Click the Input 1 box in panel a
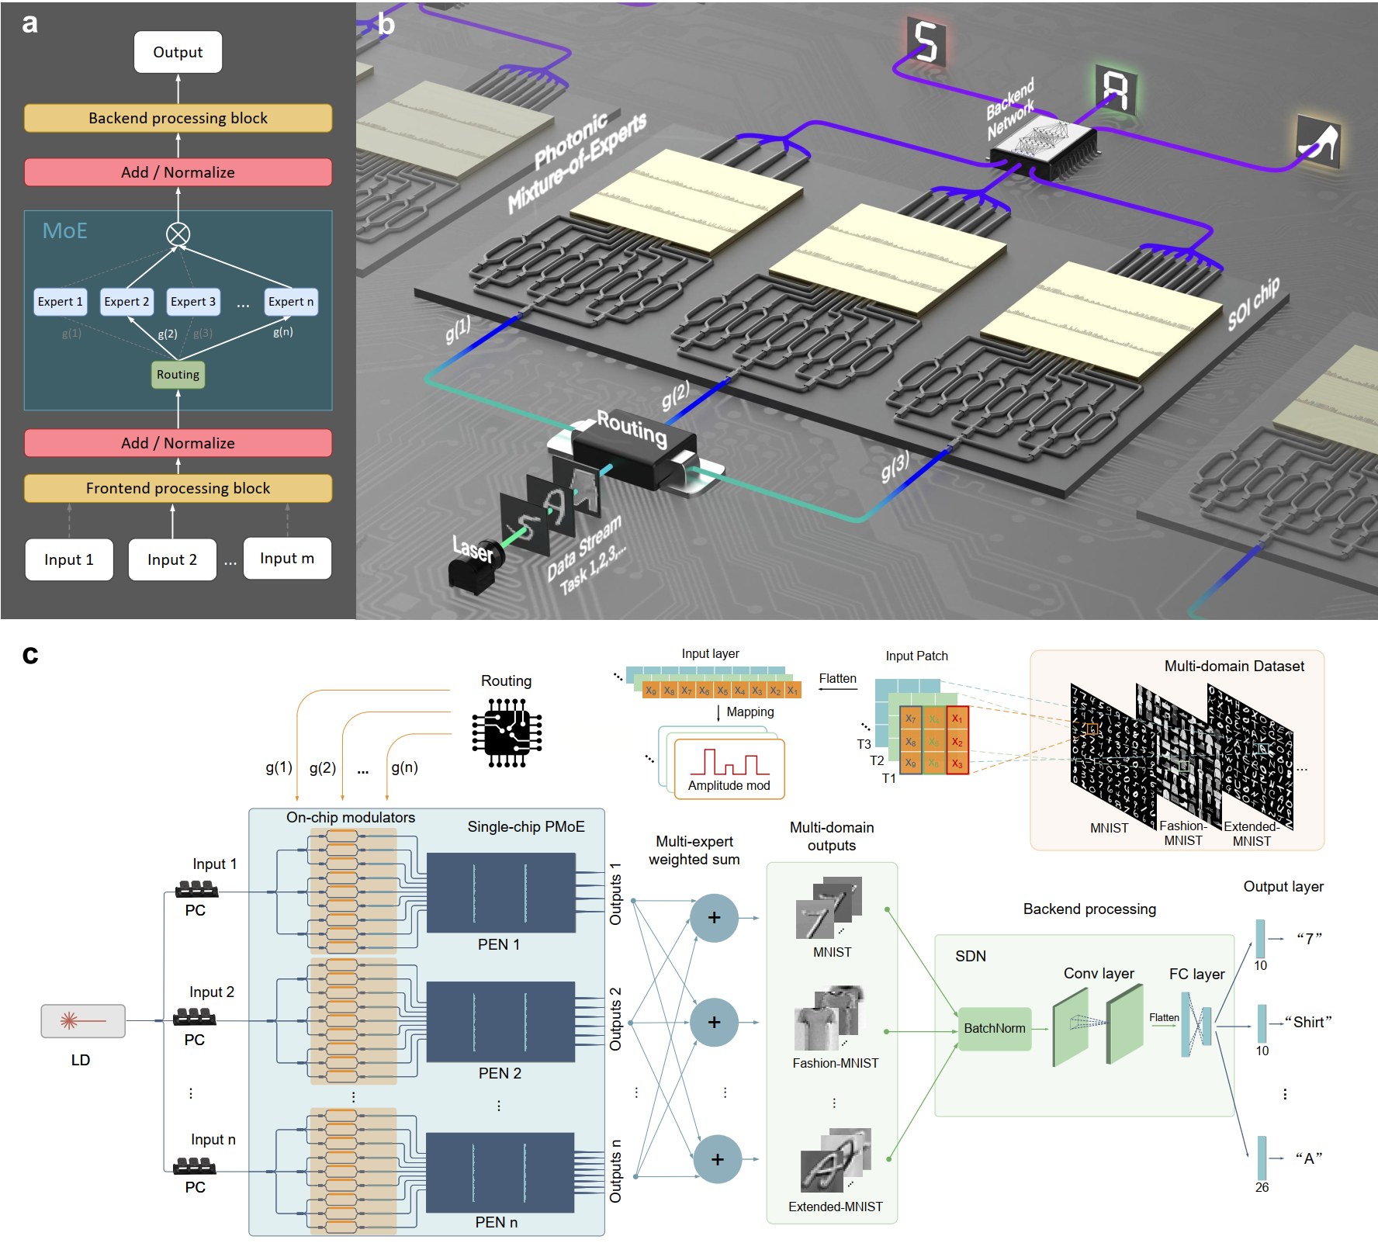The width and height of the screenshot is (1378, 1243). (x=69, y=559)
